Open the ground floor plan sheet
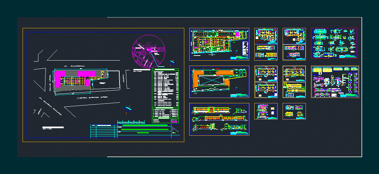Image resolution: width=379 pixels, height=174 pixels. 219,44
